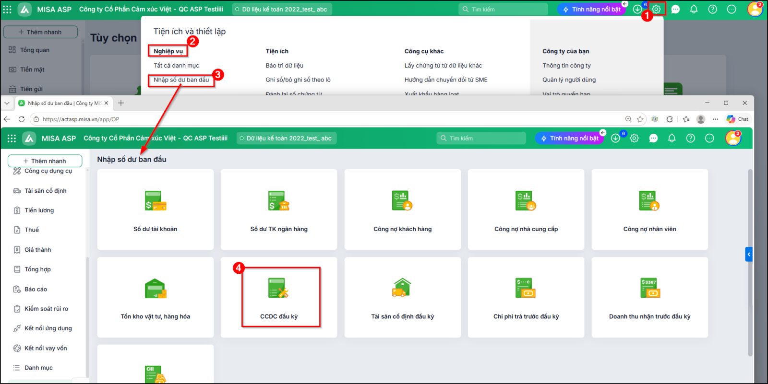Viewport: 768px width, 384px height.
Task: Open the Chi phí trả trước đầu kỳ card
Action: coord(526,297)
